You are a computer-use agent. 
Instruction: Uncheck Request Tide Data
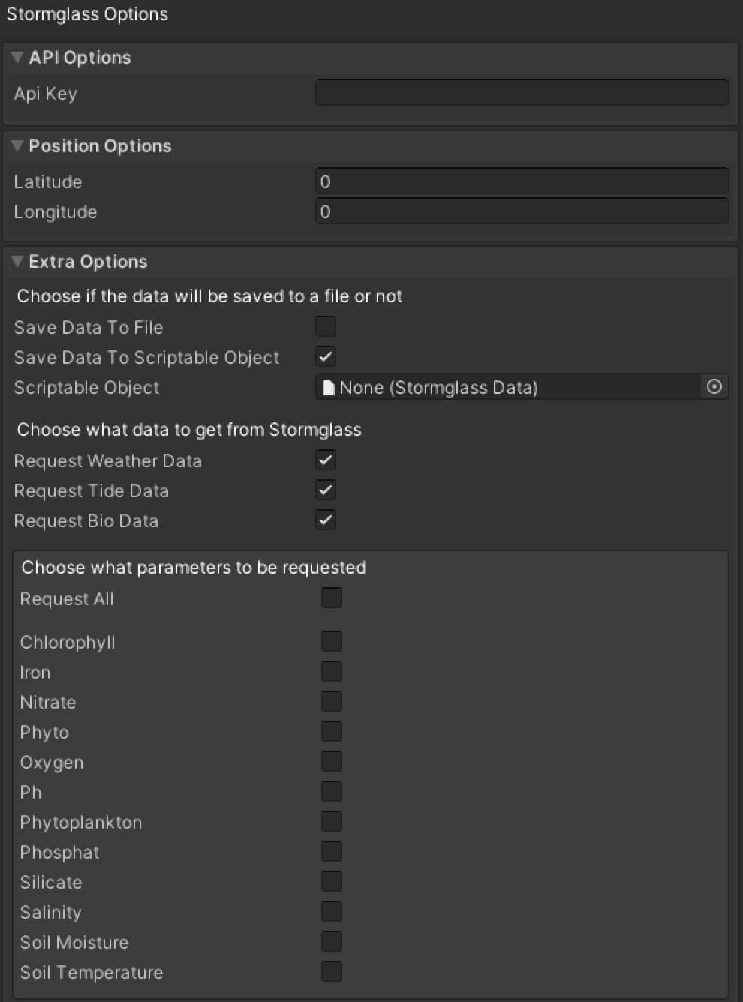(326, 490)
